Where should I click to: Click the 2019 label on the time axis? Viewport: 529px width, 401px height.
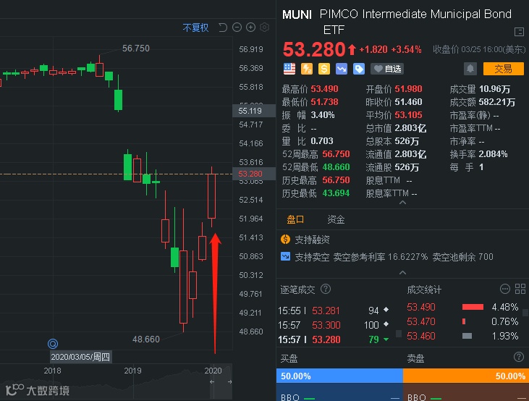(x=132, y=371)
